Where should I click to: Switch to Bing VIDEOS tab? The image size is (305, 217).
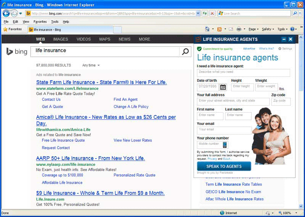coord(83,39)
